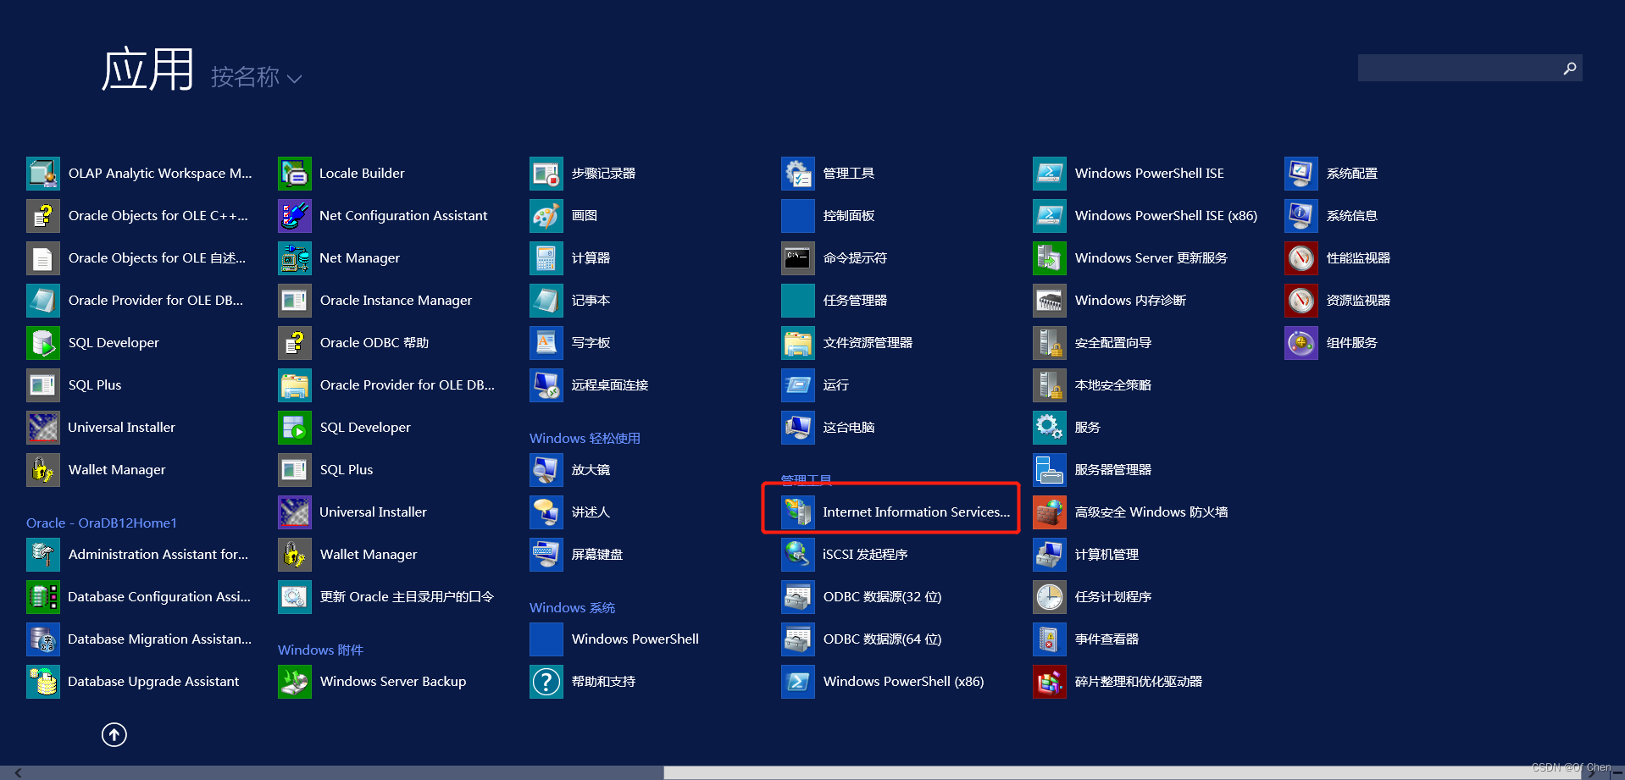Screen dimensions: 1625x780
Task: Open 管理工具 app tile with gear icon
Action: [829, 174]
